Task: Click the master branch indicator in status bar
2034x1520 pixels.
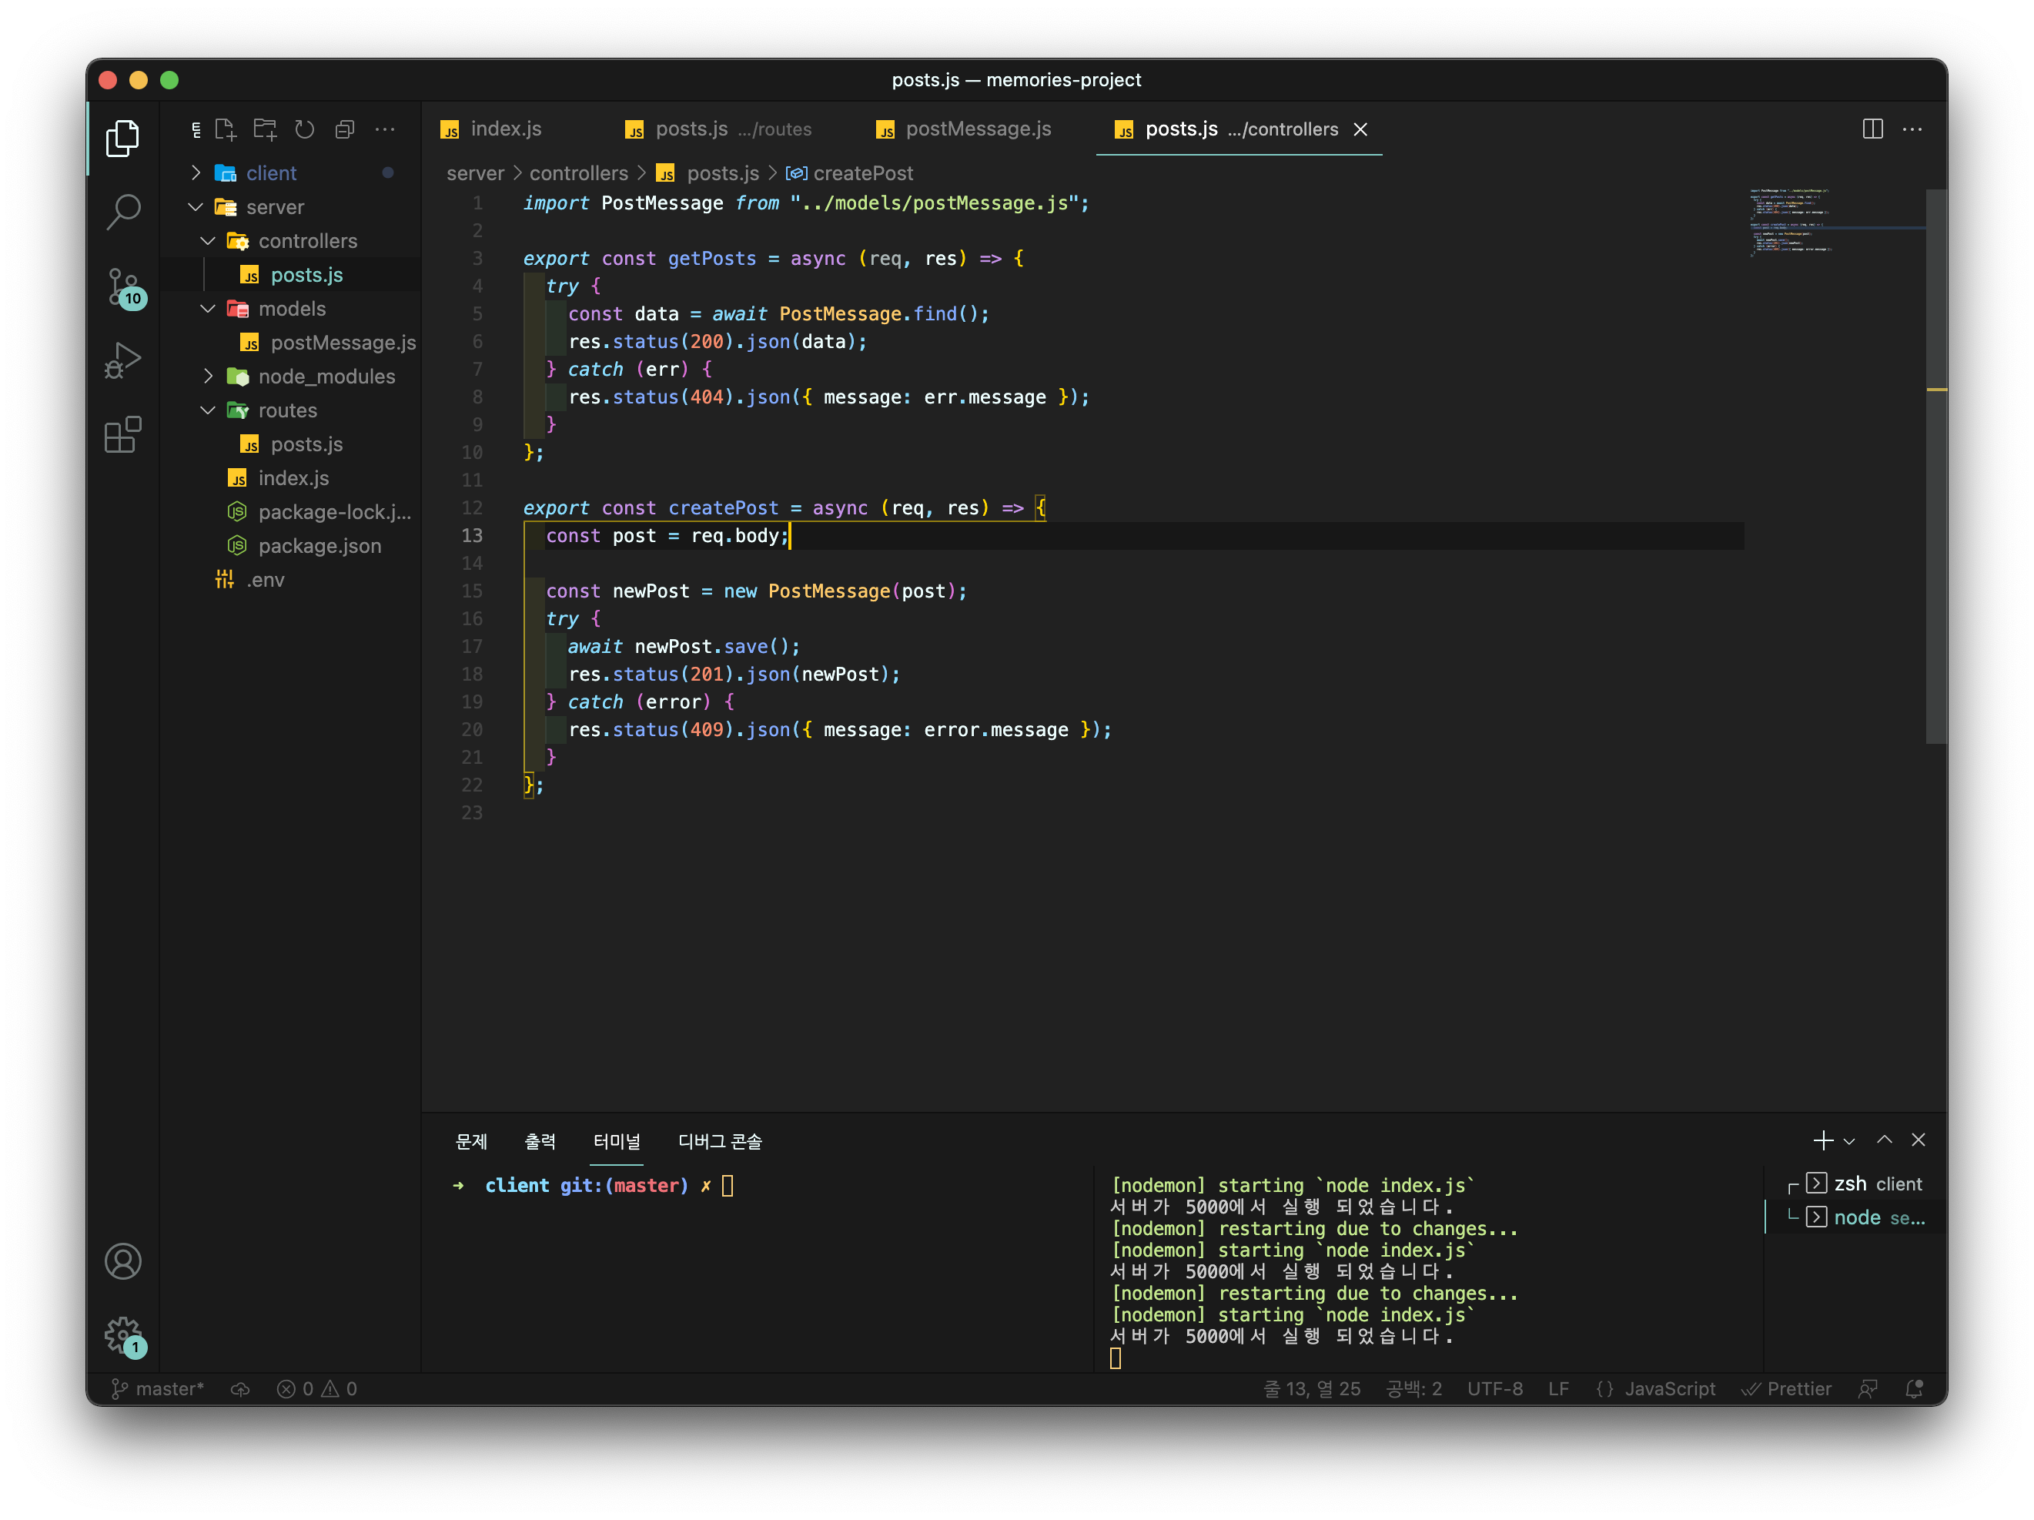Action: 157,1388
